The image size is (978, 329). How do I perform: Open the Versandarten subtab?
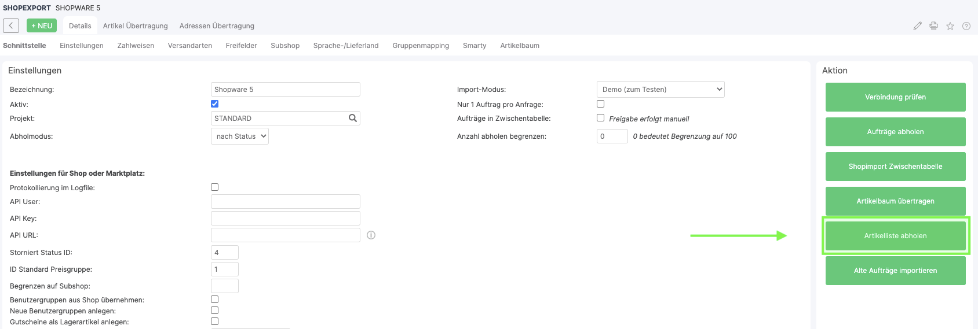190,46
